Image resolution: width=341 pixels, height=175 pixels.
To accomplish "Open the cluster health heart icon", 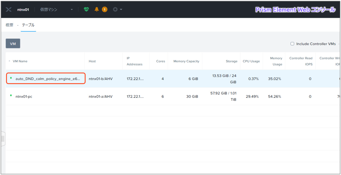I will (x=86, y=9).
